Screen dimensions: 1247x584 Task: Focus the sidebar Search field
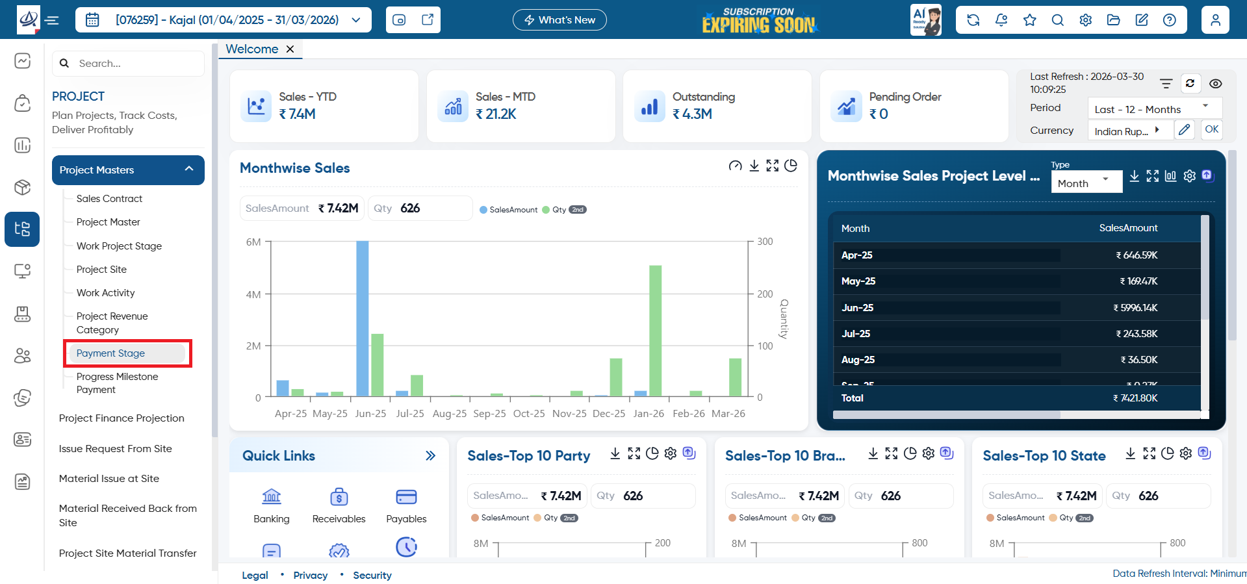point(128,64)
